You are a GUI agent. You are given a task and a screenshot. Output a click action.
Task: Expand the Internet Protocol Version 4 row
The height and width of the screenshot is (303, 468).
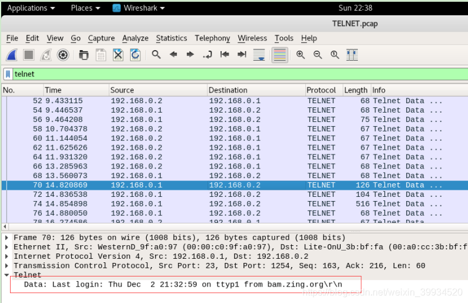tap(6, 256)
